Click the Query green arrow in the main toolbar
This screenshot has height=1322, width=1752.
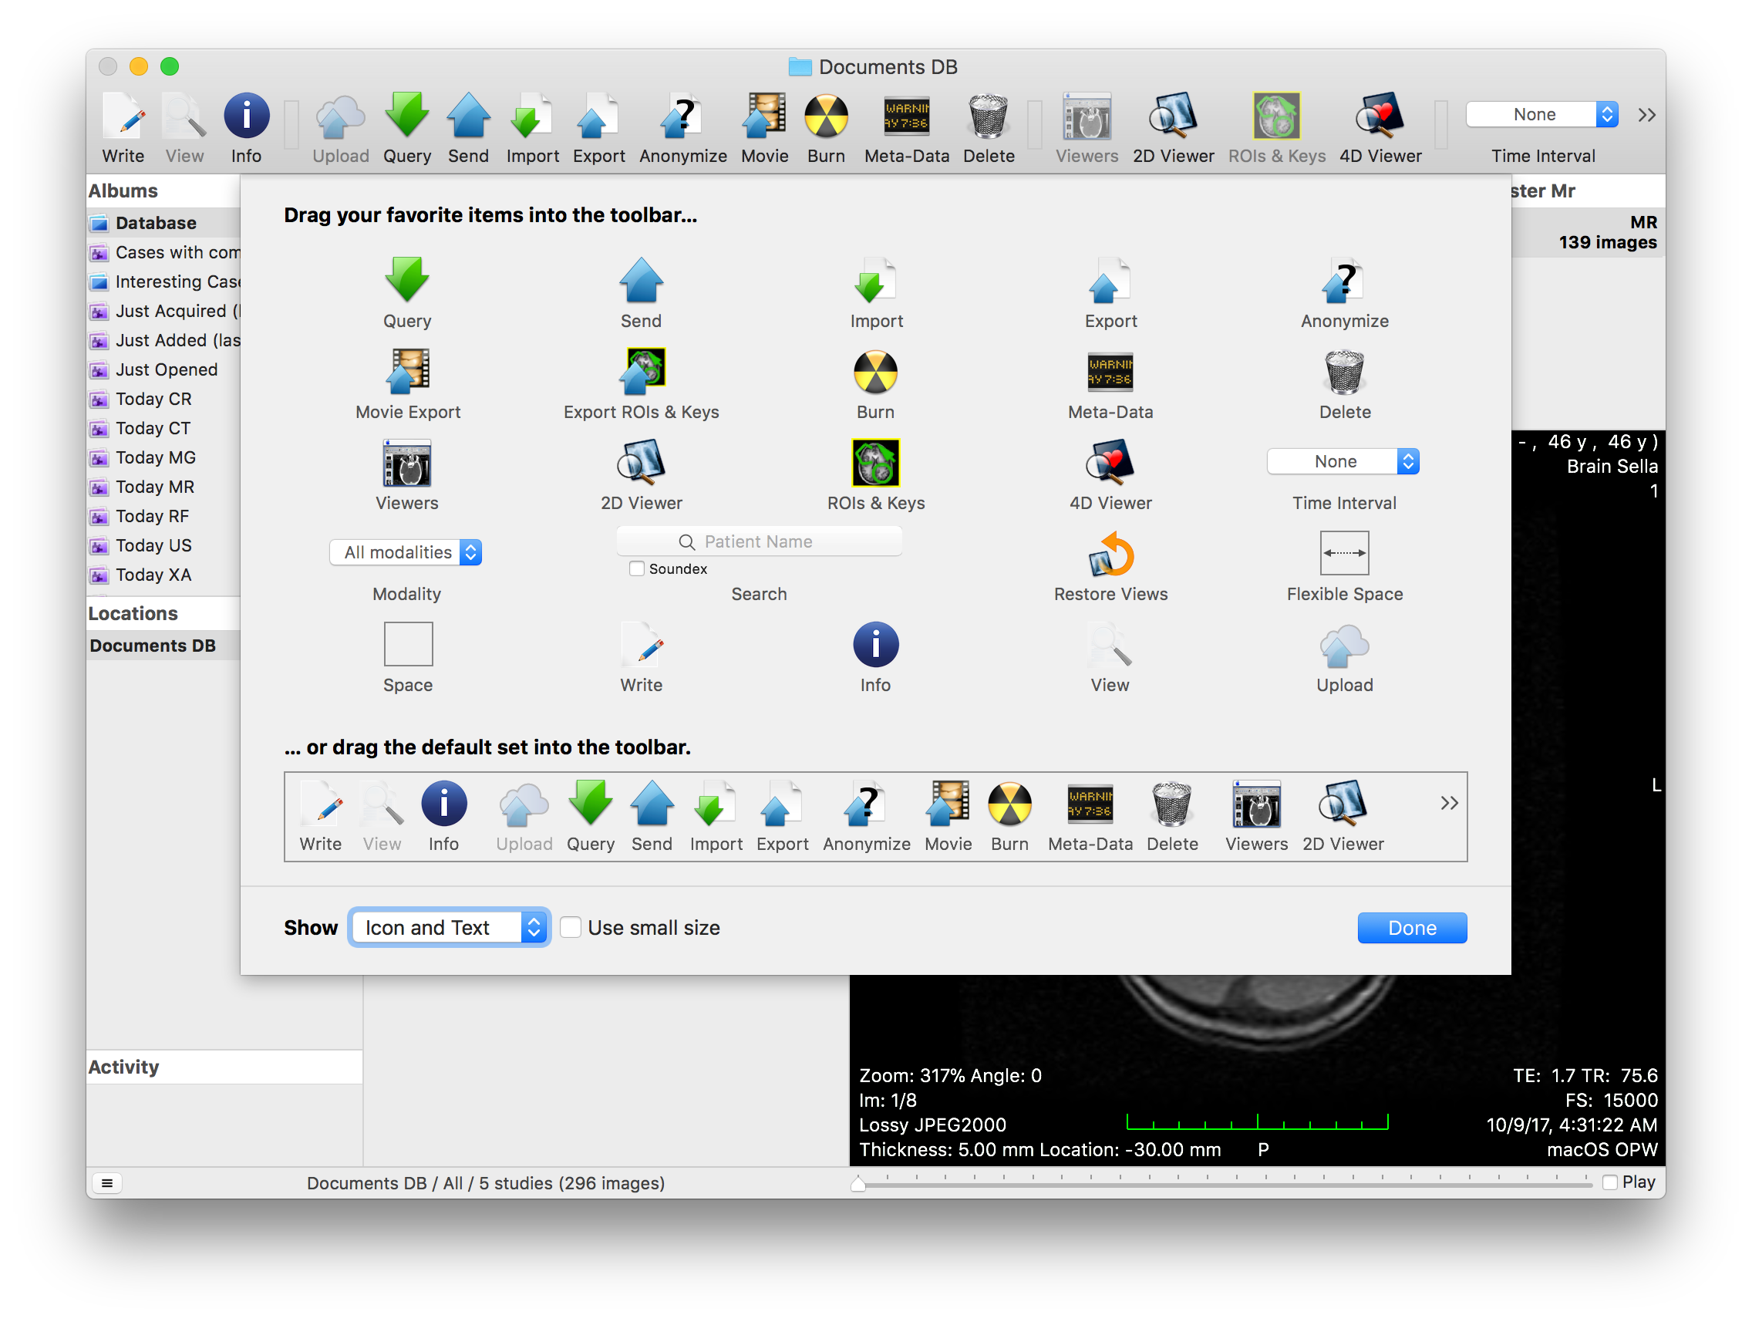click(x=407, y=116)
